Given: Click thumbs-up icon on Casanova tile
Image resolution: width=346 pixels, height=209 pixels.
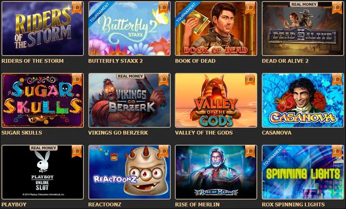Looking at the screenshot, I should click(x=337, y=80).
